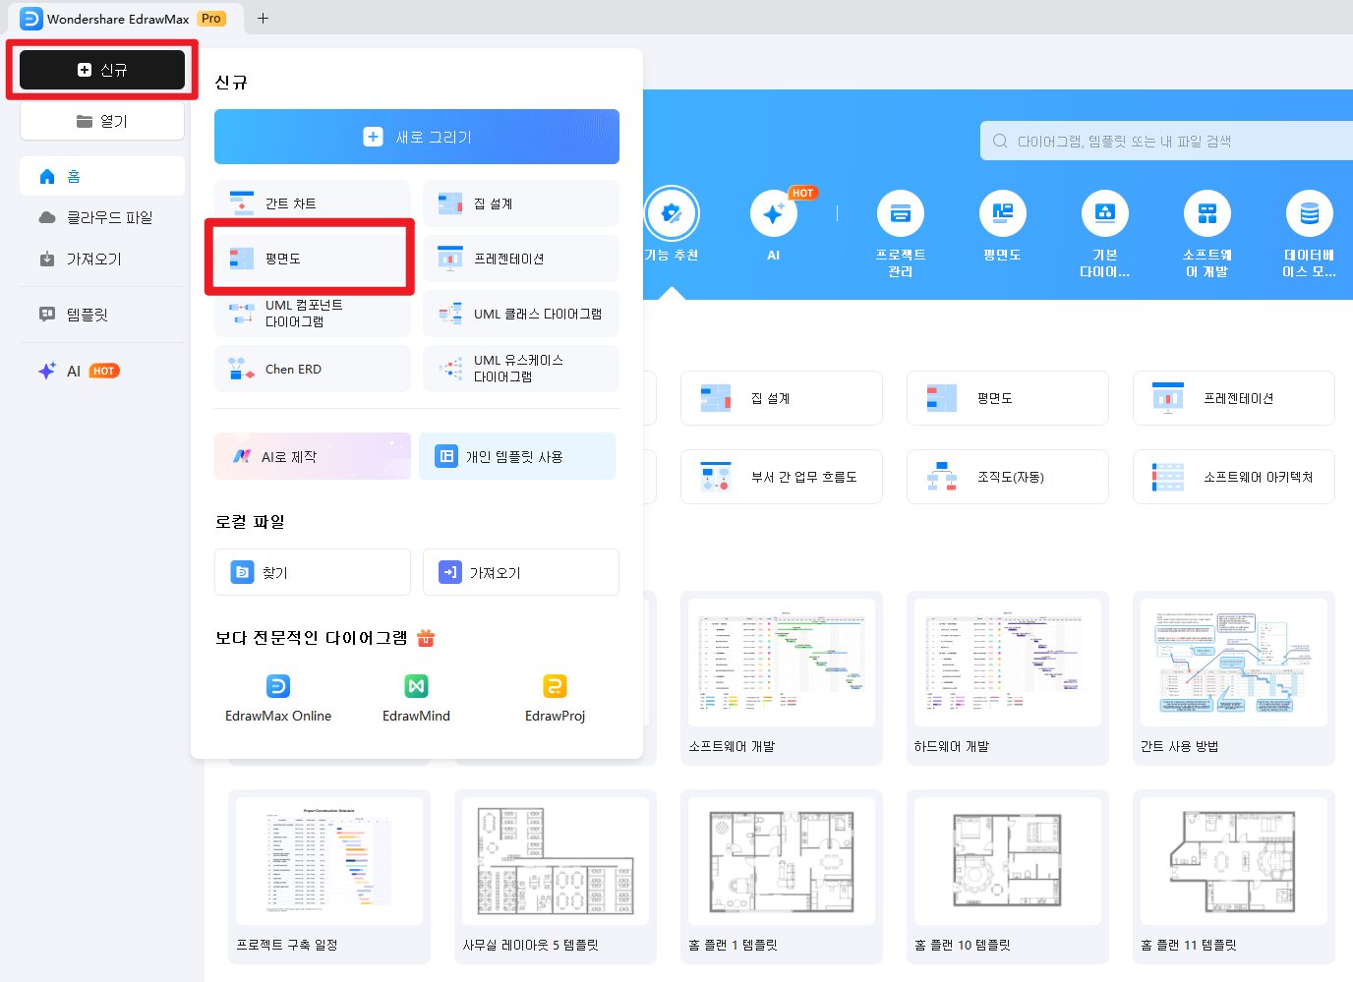Open the EdrawMax Online icon
This screenshot has width=1353, height=982.
point(278,686)
